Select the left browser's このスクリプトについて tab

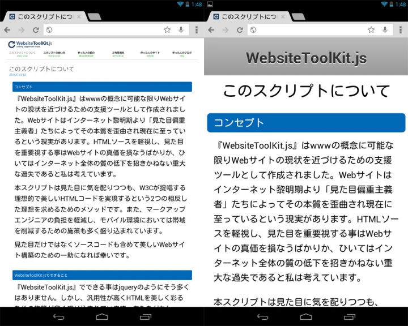pyautogui.click(x=44, y=16)
